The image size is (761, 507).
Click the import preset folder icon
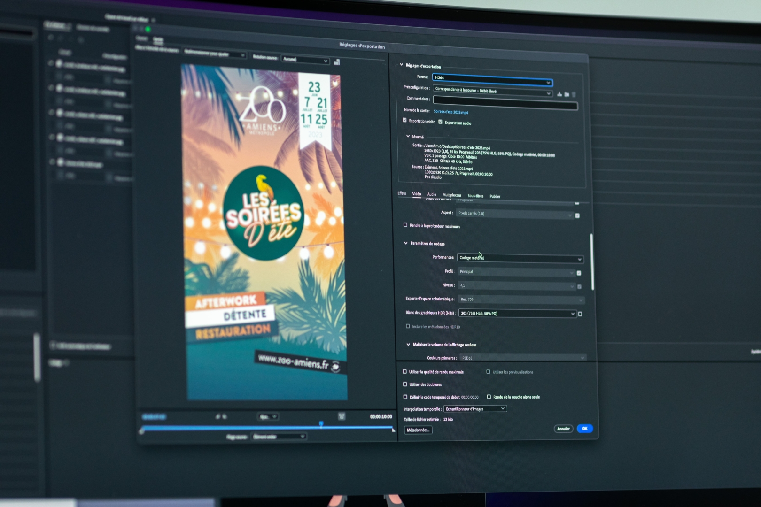click(567, 94)
